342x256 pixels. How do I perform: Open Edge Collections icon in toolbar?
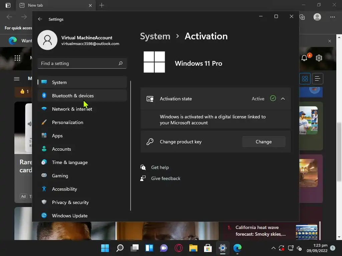pyautogui.click(x=302, y=17)
